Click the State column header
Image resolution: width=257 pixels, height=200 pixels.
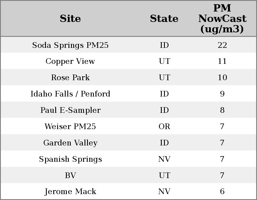[164, 19]
